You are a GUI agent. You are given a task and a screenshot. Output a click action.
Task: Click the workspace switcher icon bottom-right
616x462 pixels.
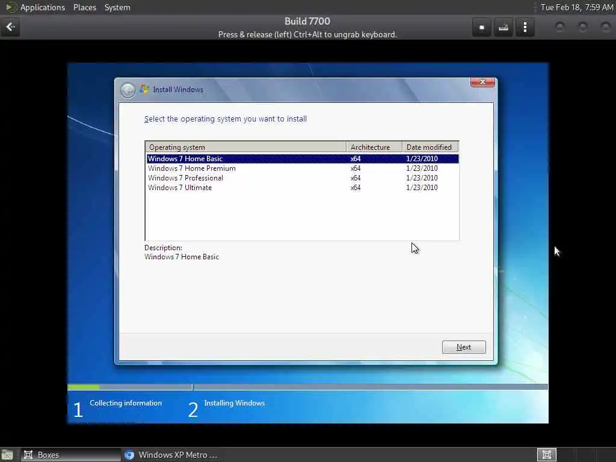coord(546,455)
